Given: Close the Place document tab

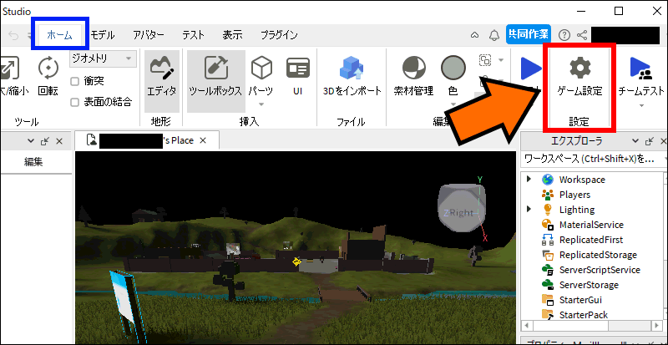Looking at the screenshot, I should pyautogui.click(x=203, y=140).
